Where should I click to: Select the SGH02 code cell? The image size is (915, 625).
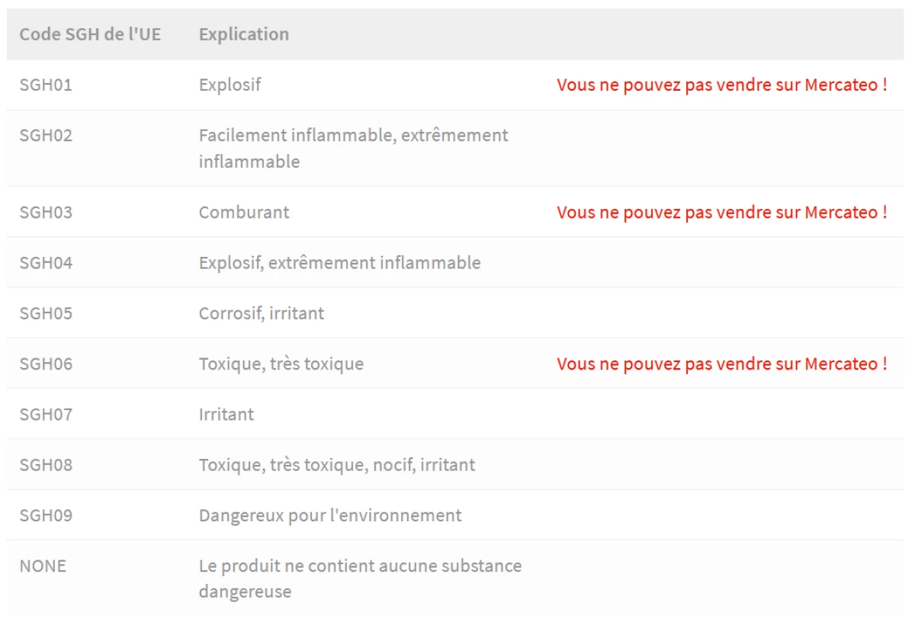[x=46, y=136]
